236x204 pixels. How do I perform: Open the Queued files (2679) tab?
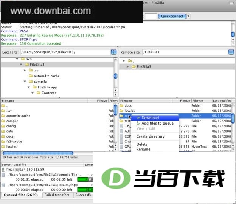[x=21, y=195]
